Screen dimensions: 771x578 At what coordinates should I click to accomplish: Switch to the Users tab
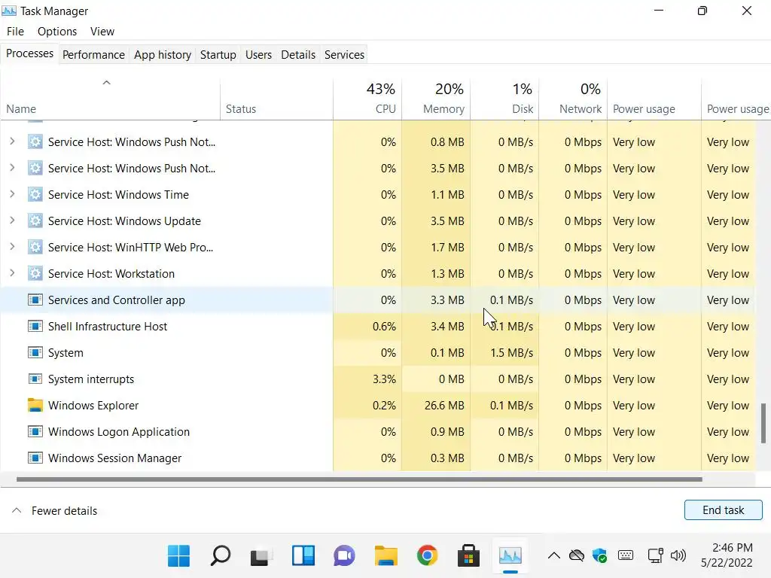coord(259,54)
